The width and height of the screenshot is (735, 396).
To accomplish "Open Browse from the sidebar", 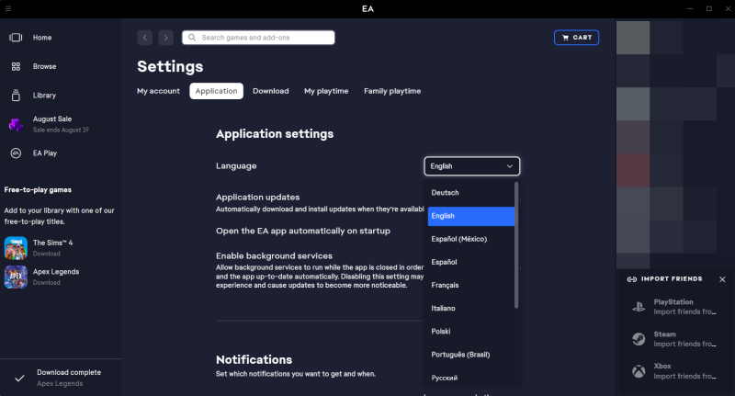I will pos(16,67).
